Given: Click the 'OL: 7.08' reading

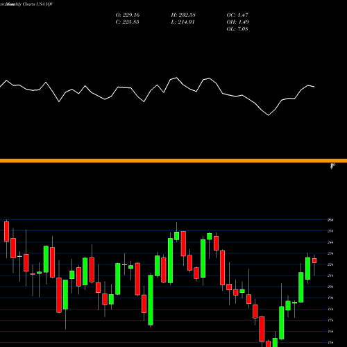Looking at the screenshot, I should click(x=237, y=29).
